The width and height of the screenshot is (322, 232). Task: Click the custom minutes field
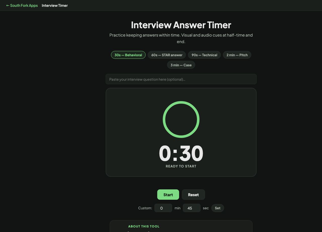pos(163,208)
